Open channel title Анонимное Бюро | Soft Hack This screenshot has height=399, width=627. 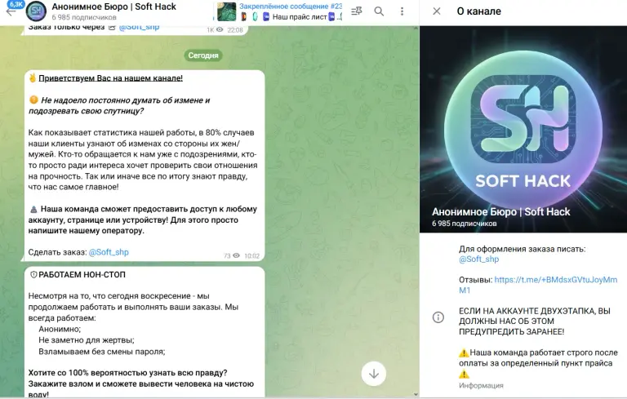[114, 7]
